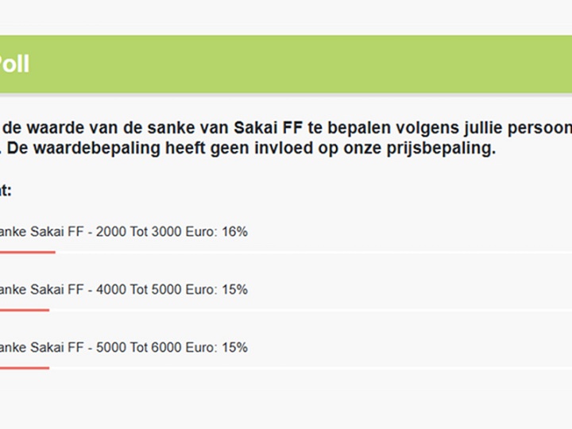This screenshot has height=429, width=572.
Task: Click 15% on the 5000-6000 Euro row
Action: [x=234, y=348]
